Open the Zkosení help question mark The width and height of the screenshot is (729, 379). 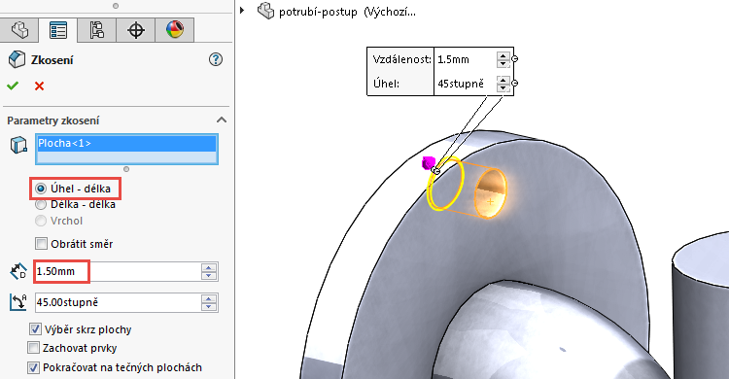216,59
